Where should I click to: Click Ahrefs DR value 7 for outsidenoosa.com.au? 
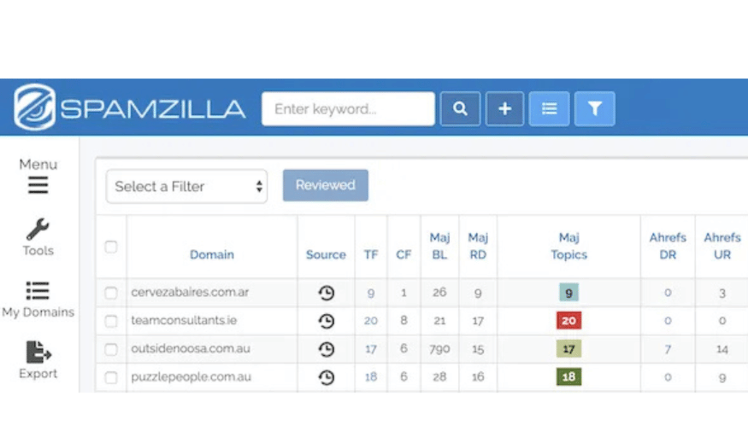(668, 350)
